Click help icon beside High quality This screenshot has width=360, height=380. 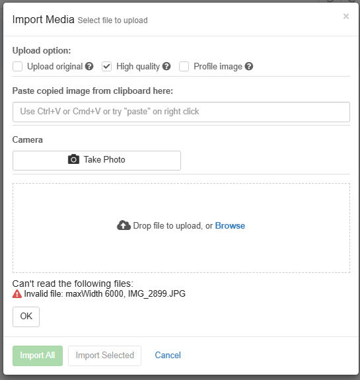click(x=166, y=66)
